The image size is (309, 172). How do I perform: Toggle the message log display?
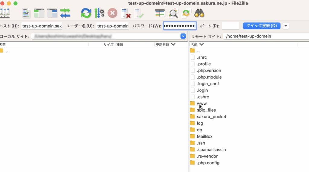[x=26, y=13]
